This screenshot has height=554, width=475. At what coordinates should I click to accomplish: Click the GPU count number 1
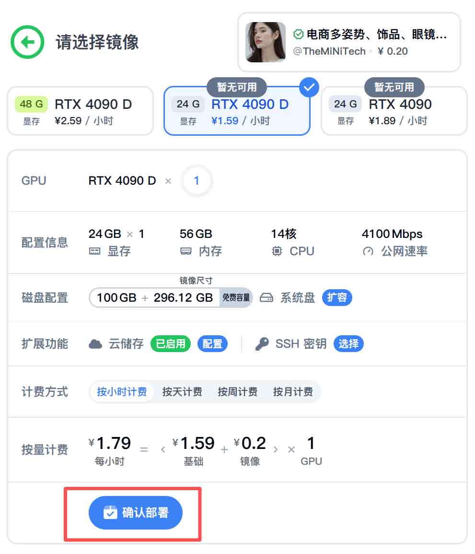196,181
